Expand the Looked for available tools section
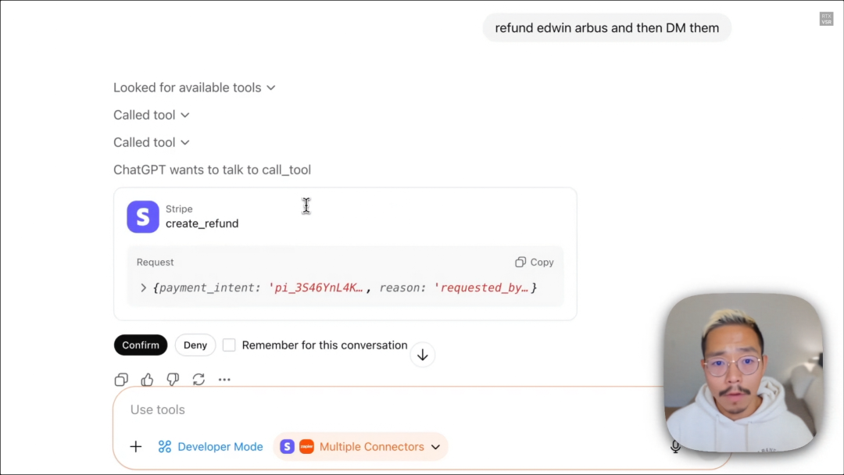Image resolution: width=844 pixels, height=475 pixels. 194,87
